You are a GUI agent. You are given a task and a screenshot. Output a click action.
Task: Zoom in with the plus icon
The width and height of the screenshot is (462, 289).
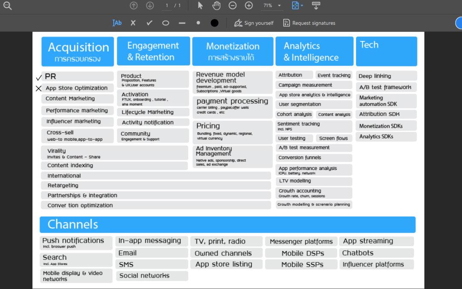click(249, 5)
